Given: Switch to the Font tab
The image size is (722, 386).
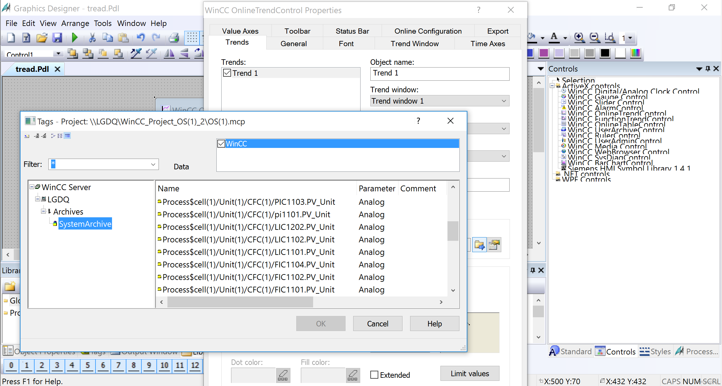Looking at the screenshot, I should pyautogui.click(x=346, y=43).
